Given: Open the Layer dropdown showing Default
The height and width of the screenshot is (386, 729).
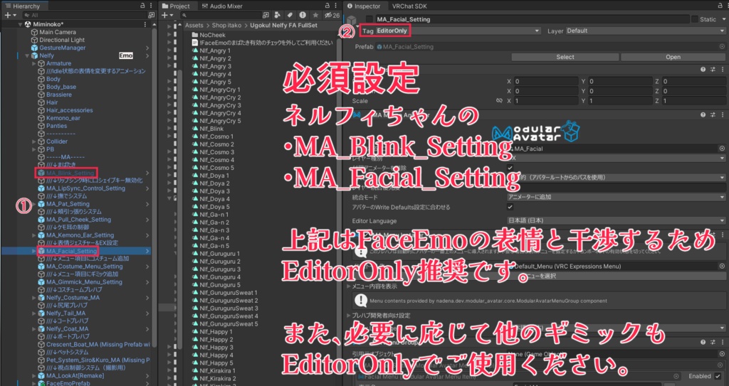Looking at the screenshot, I should pyautogui.click(x=645, y=31).
